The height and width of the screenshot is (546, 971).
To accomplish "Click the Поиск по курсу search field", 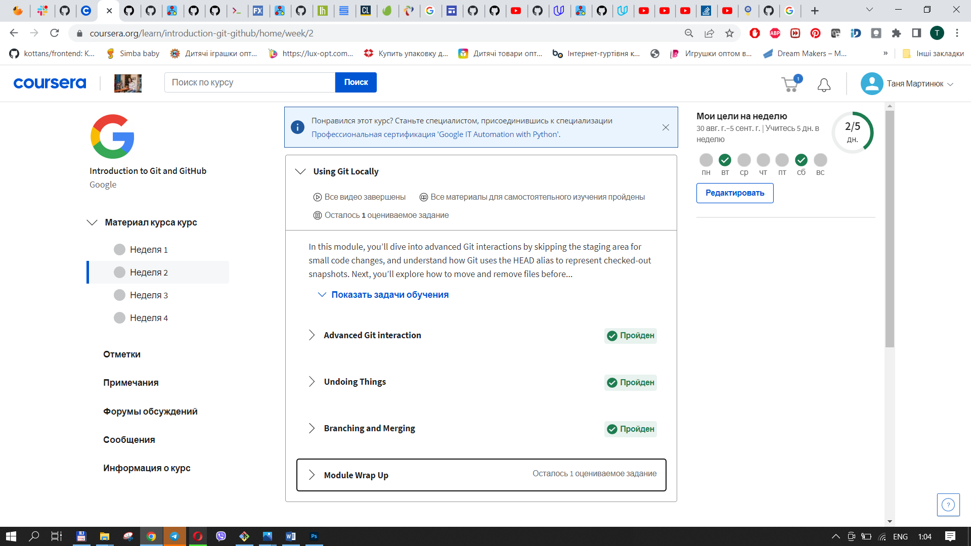I will click(249, 82).
